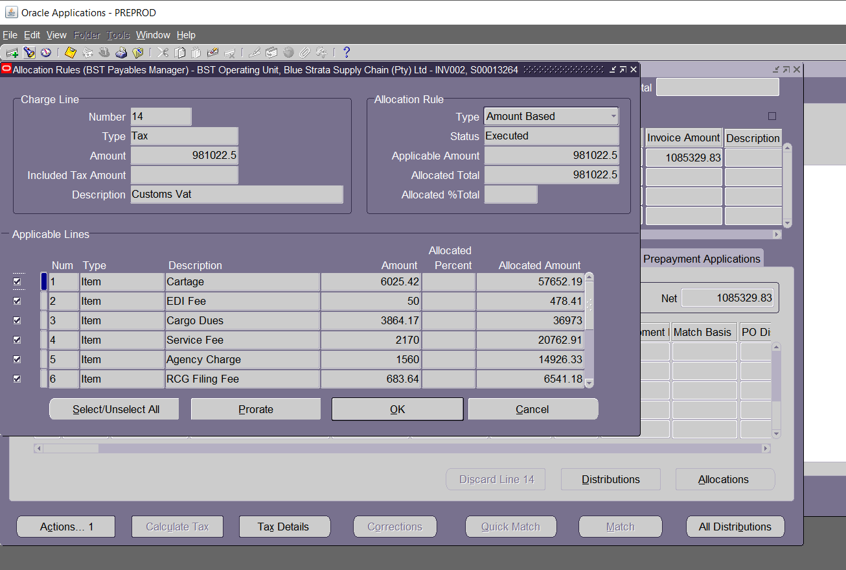
Task: Open the Edit menu
Action: (x=32, y=35)
